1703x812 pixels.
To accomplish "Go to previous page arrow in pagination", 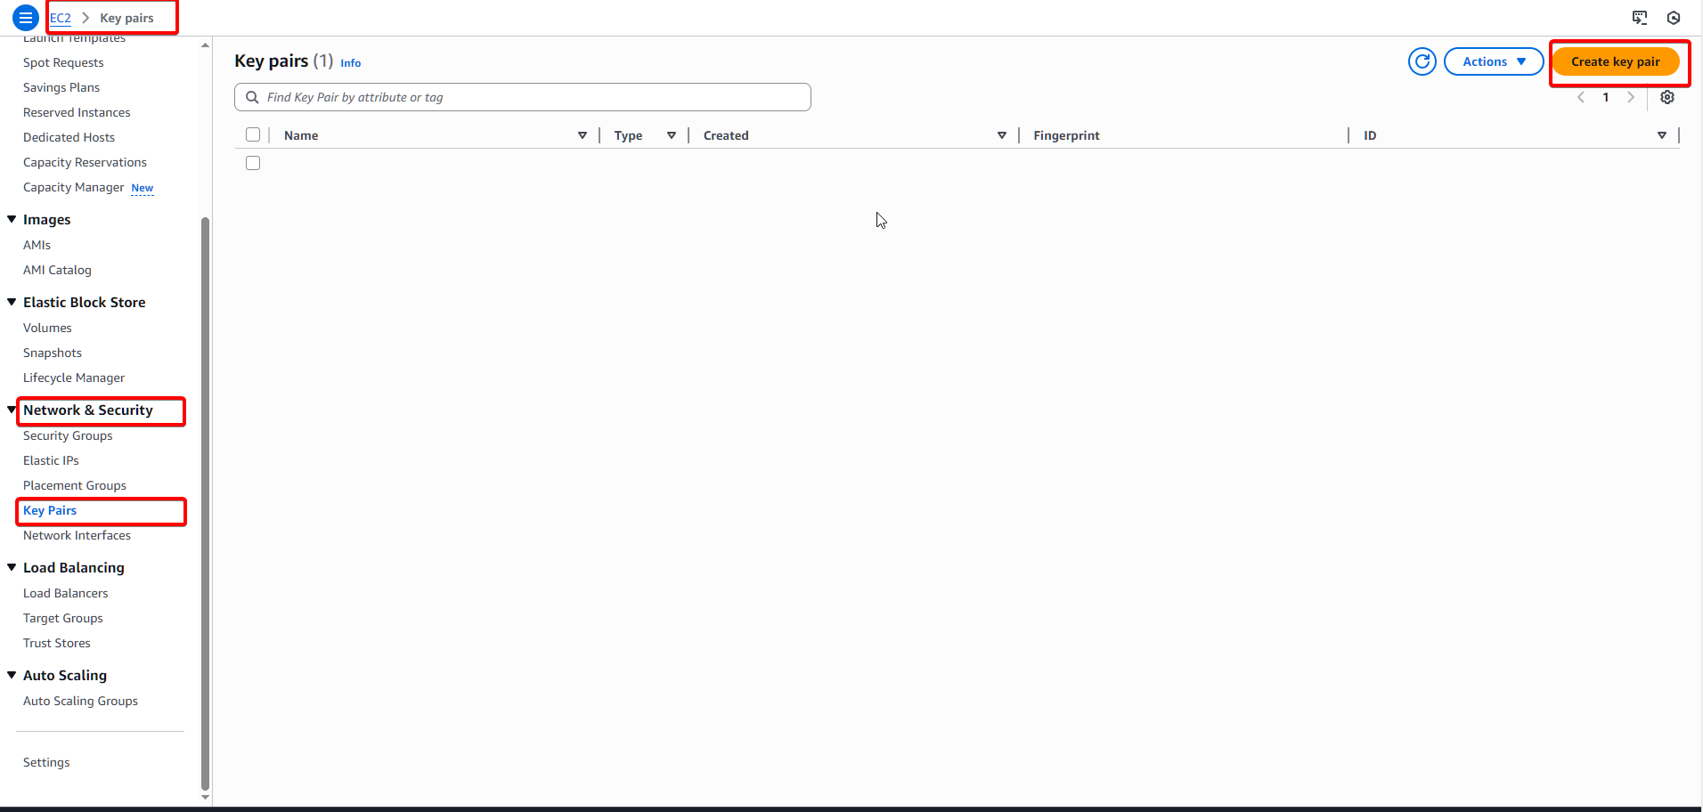I will pyautogui.click(x=1581, y=98).
